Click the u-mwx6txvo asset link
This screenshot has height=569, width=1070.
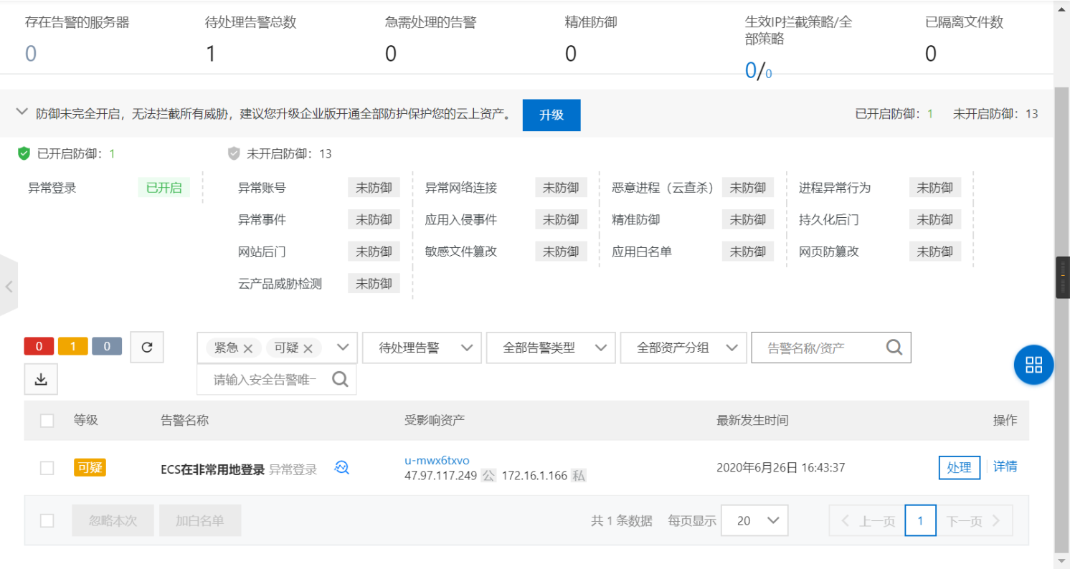438,460
